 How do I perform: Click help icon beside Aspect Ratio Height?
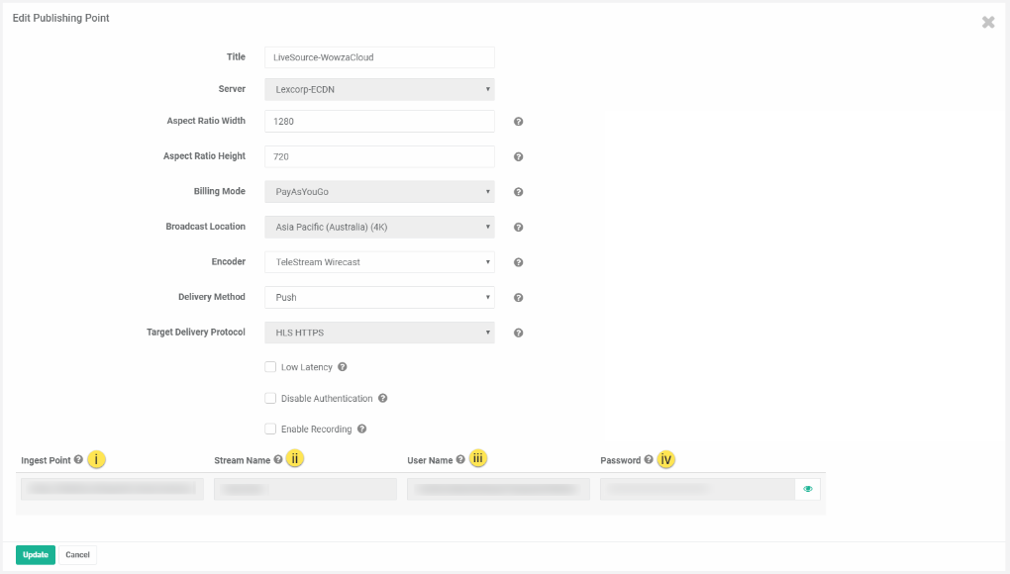[518, 157]
